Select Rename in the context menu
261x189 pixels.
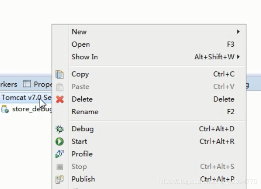(149, 112)
